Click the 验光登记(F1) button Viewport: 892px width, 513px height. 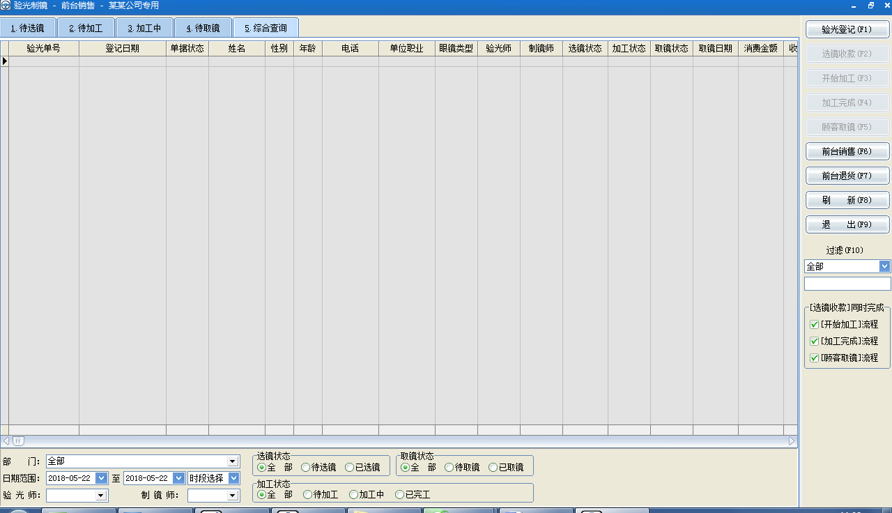tap(847, 29)
